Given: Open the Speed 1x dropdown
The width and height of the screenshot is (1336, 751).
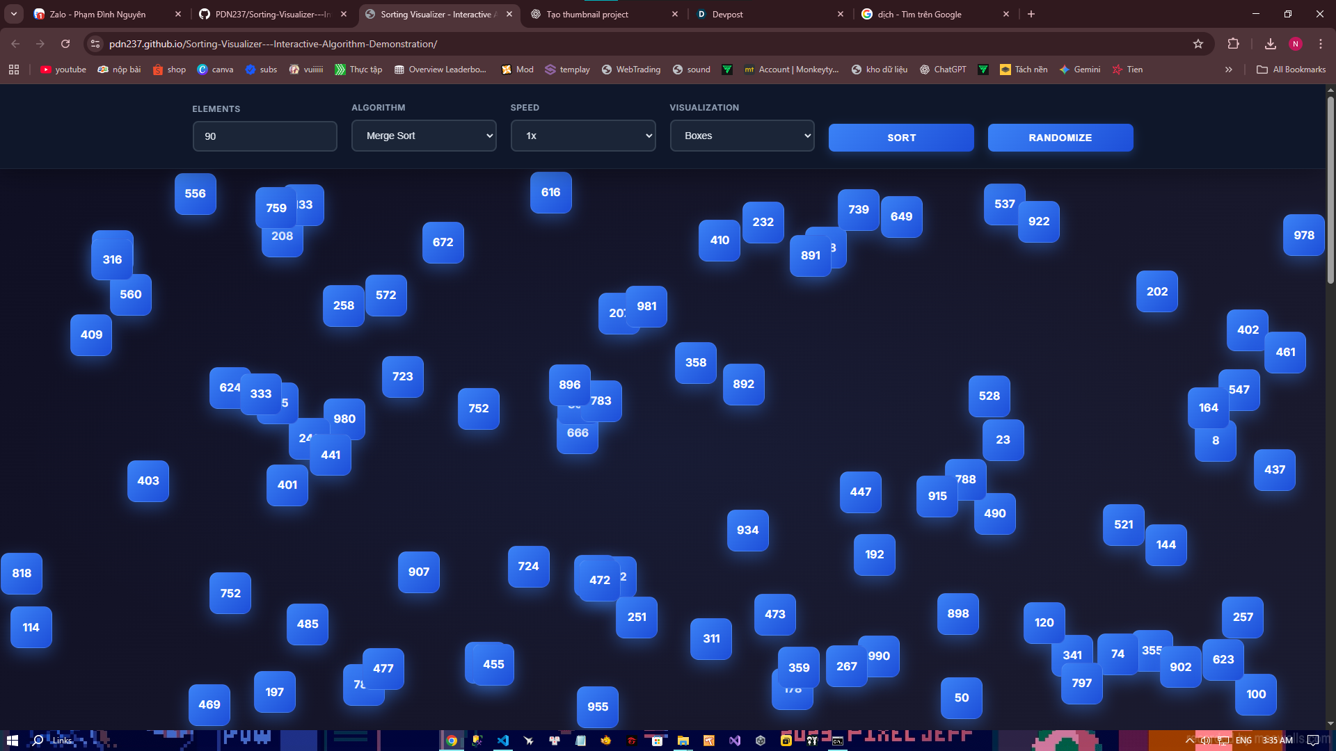Looking at the screenshot, I should point(582,136).
